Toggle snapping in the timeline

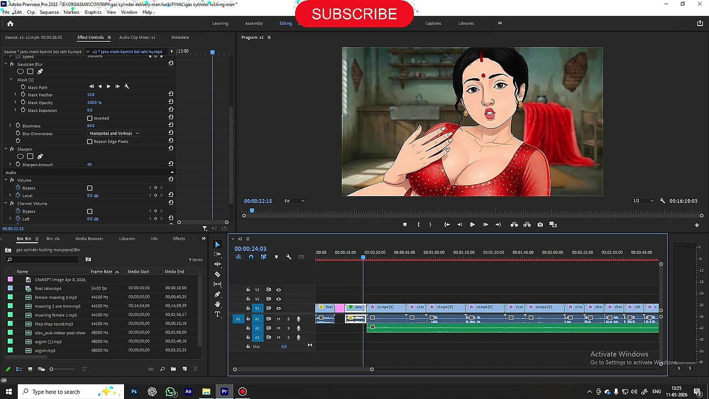[x=251, y=257]
